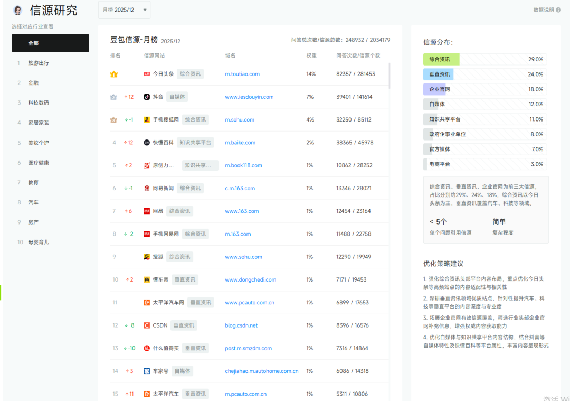This screenshot has width=570, height=401.
Task: Click the 车家号 site icon
Action: pos(147,371)
